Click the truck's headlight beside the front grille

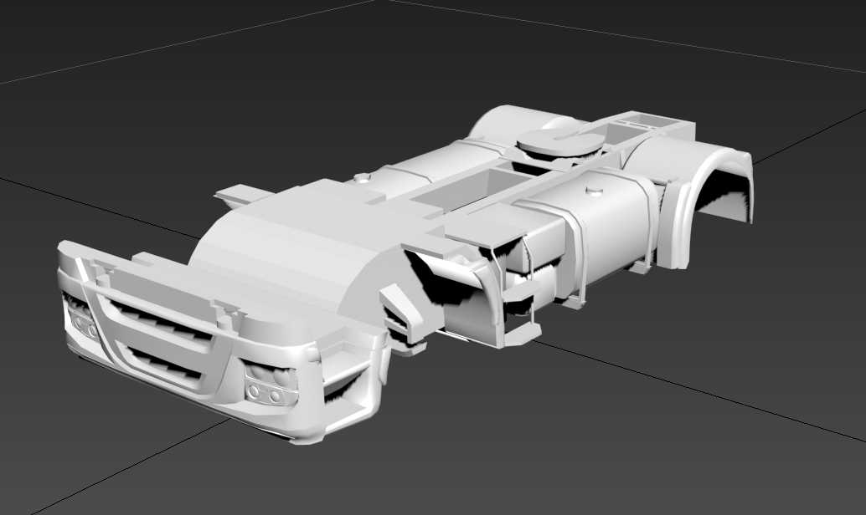271,385
